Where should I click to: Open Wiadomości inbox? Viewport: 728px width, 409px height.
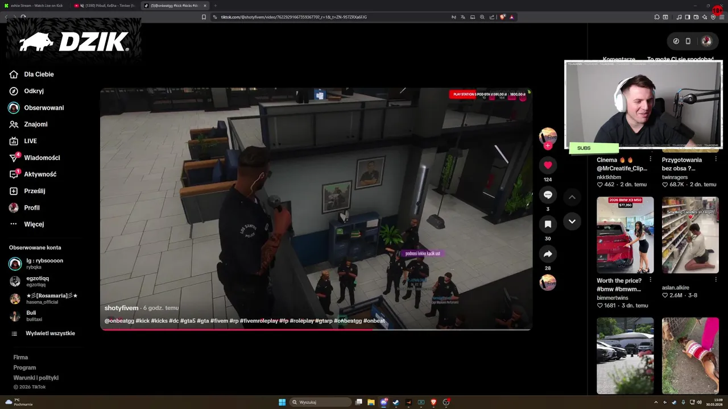[34, 157]
